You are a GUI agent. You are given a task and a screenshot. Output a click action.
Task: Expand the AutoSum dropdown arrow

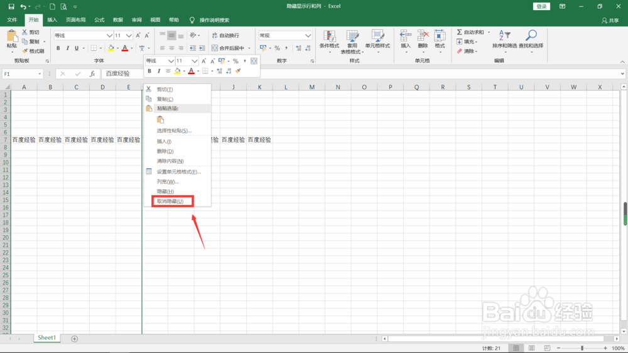[489, 32]
